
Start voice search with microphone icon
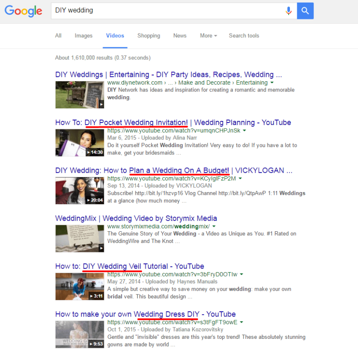(289, 11)
